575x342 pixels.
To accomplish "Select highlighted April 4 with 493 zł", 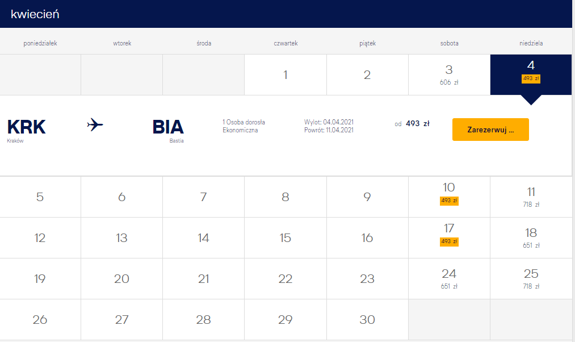I will (x=531, y=75).
